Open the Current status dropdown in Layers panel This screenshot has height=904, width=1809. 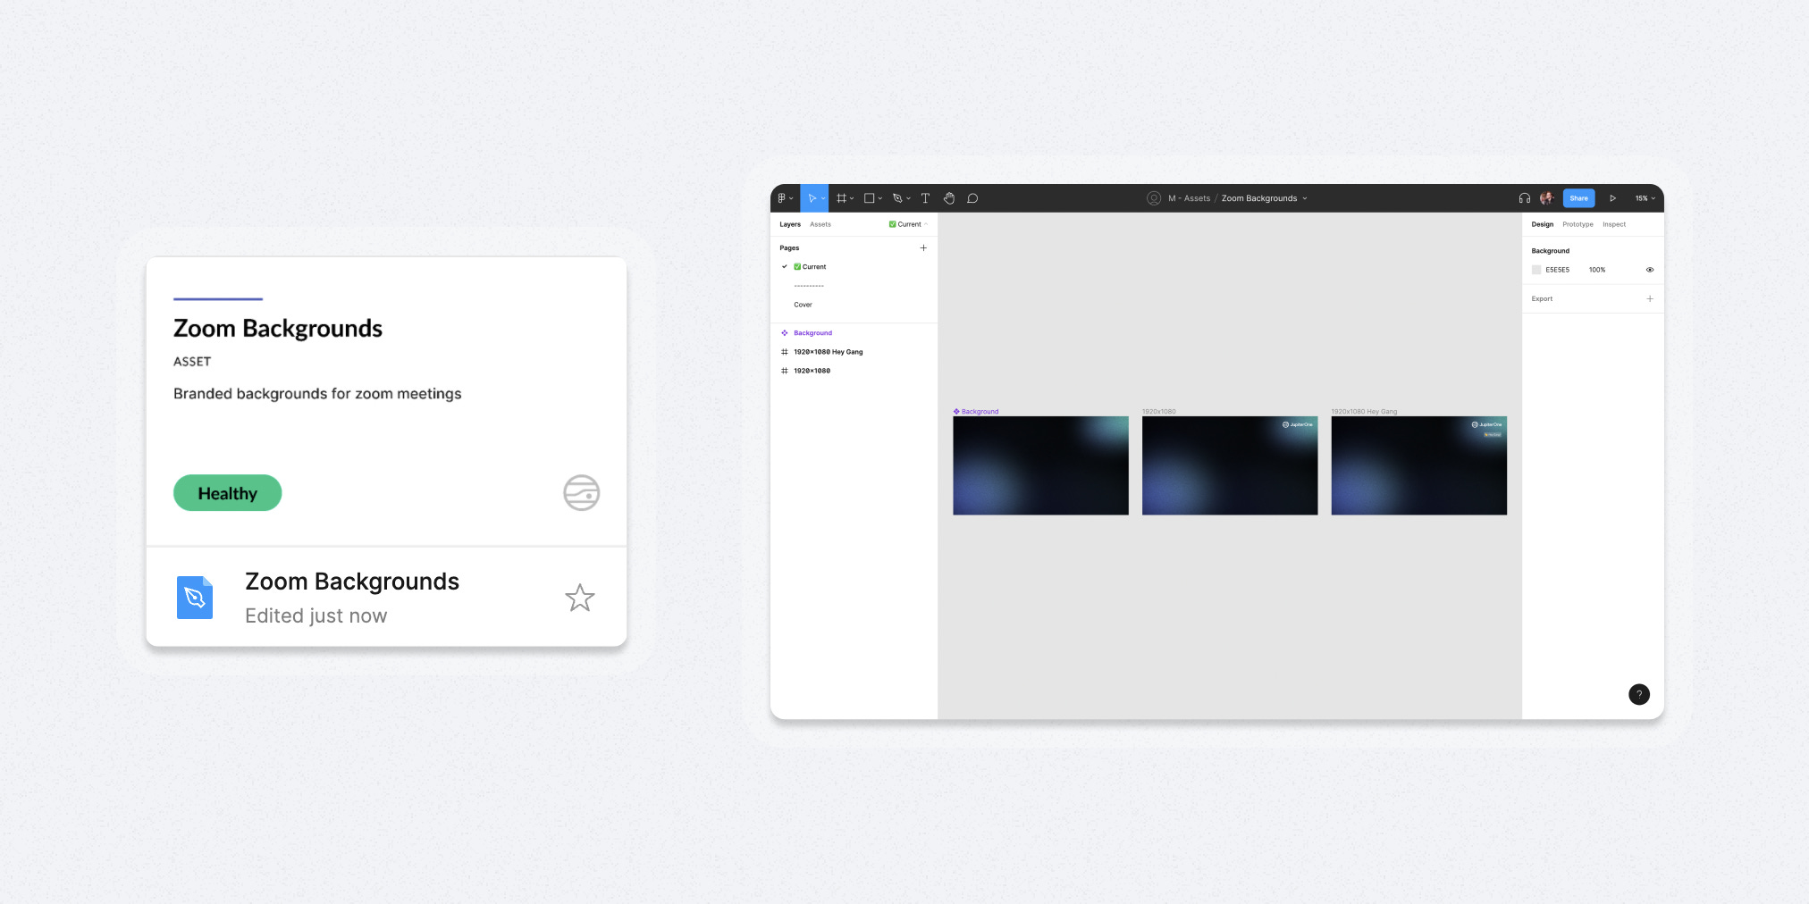(907, 224)
